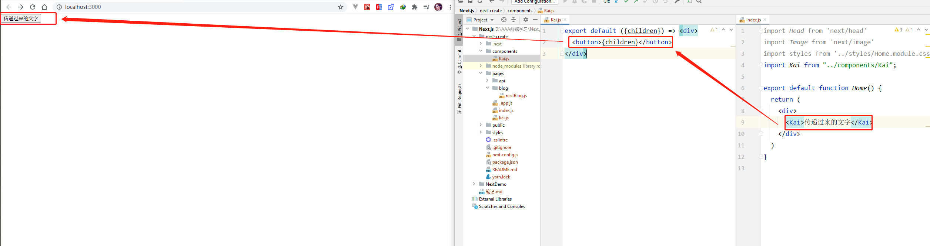
Task: Collapse the Next.js root folder
Action: (x=468, y=29)
